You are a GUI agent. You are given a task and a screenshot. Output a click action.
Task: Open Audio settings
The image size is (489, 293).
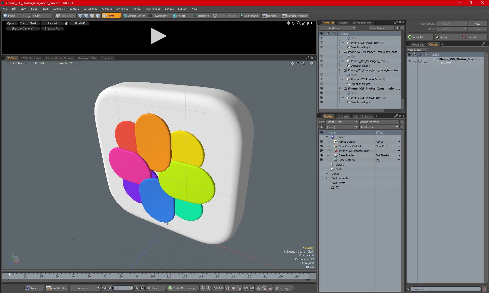34,288
